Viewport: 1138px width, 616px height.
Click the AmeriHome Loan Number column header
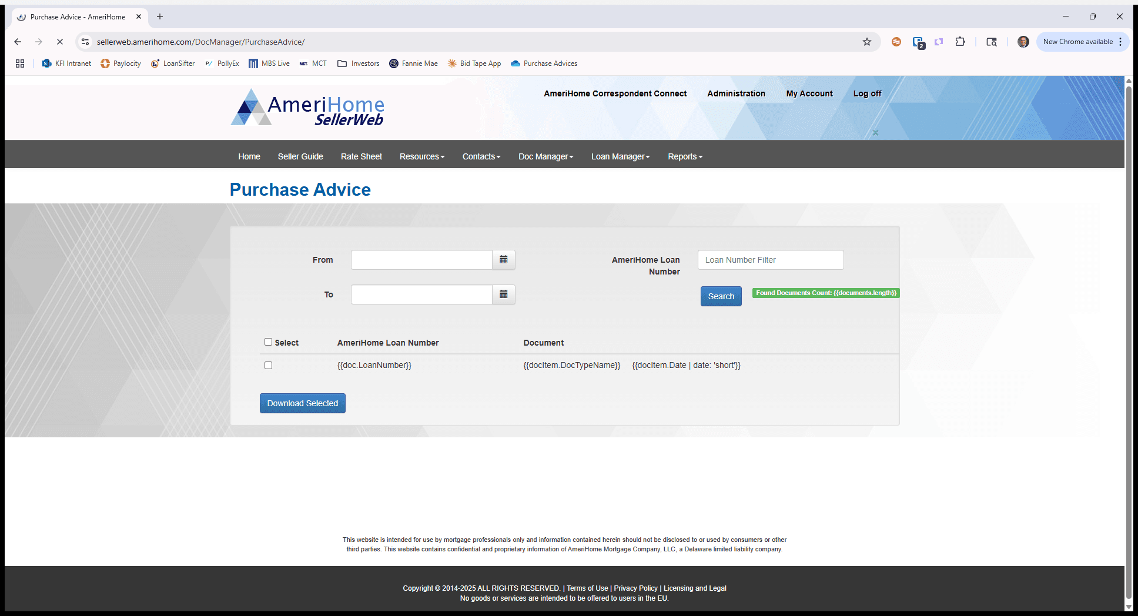[388, 343]
